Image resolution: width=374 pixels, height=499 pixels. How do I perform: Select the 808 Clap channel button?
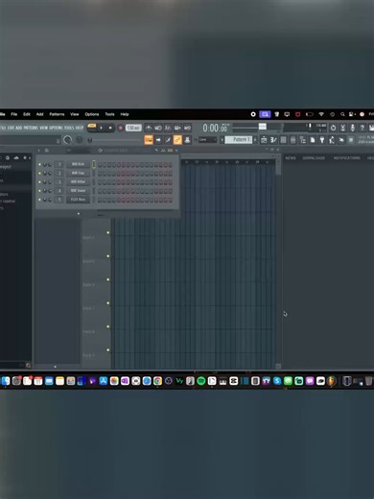[x=78, y=173]
